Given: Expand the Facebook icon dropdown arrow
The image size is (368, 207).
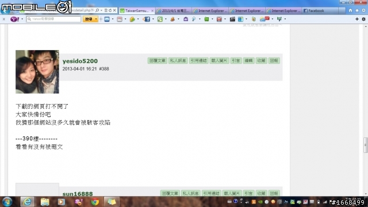Looking at the screenshot, I should 153,19.
